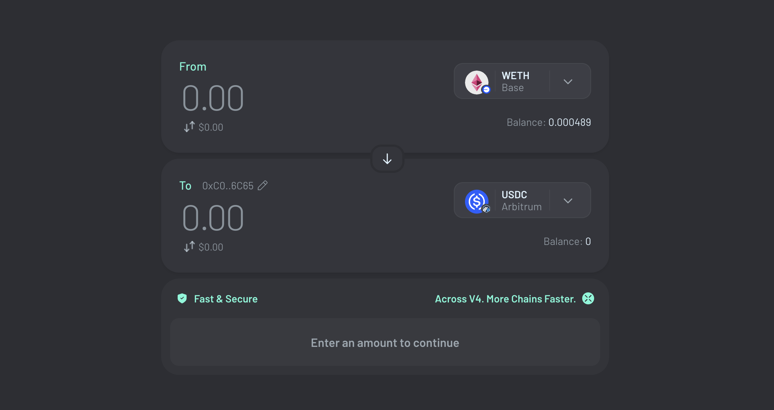
Task: Open Across V4 More Chains Faster link
Action: pyautogui.click(x=505, y=299)
